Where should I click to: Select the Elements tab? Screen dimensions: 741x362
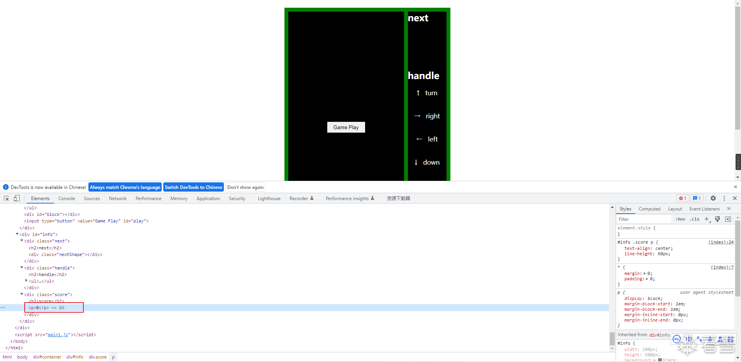40,199
